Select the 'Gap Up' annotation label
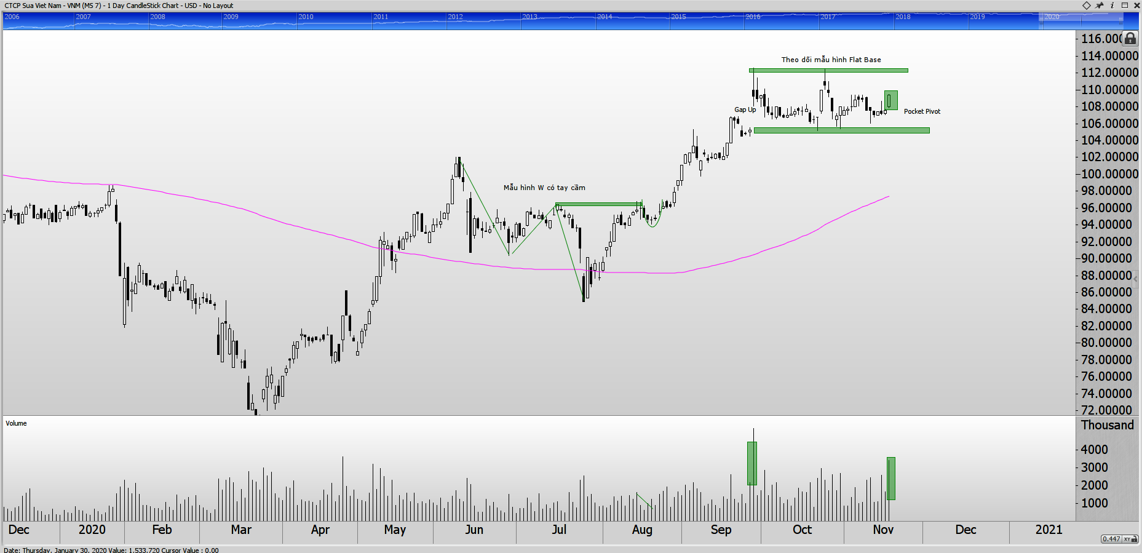The image size is (1142, 553). click(x=745, y=109)
